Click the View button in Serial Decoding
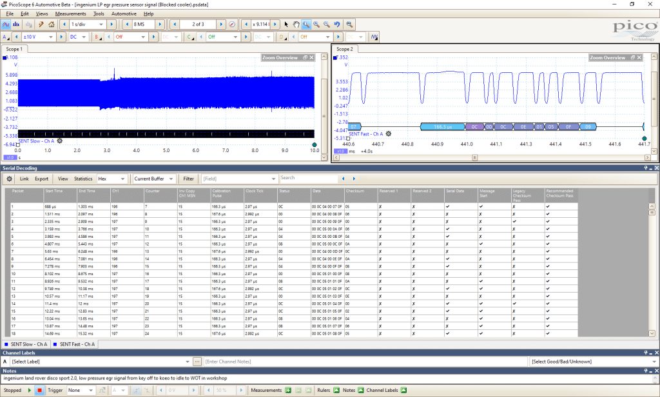The height and width of the screenshot is (397, 660). click(63, 179)
